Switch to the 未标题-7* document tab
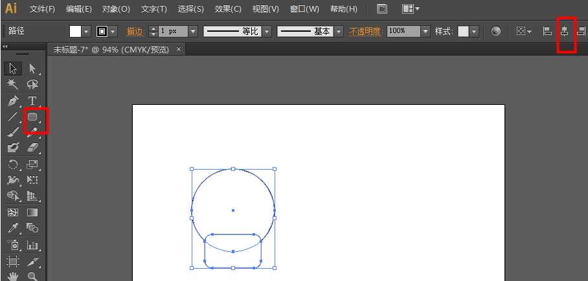The width and height of the screenshot is (588, 281). [x=111, y=49]
